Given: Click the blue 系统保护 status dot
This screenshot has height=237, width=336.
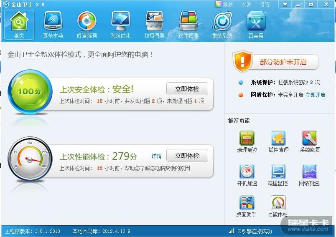Looking at the screenshot, I should [x=241, y=82].
